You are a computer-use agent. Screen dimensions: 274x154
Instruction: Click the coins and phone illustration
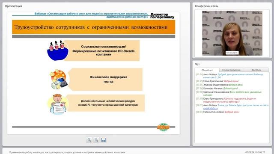tap(58, 79)
